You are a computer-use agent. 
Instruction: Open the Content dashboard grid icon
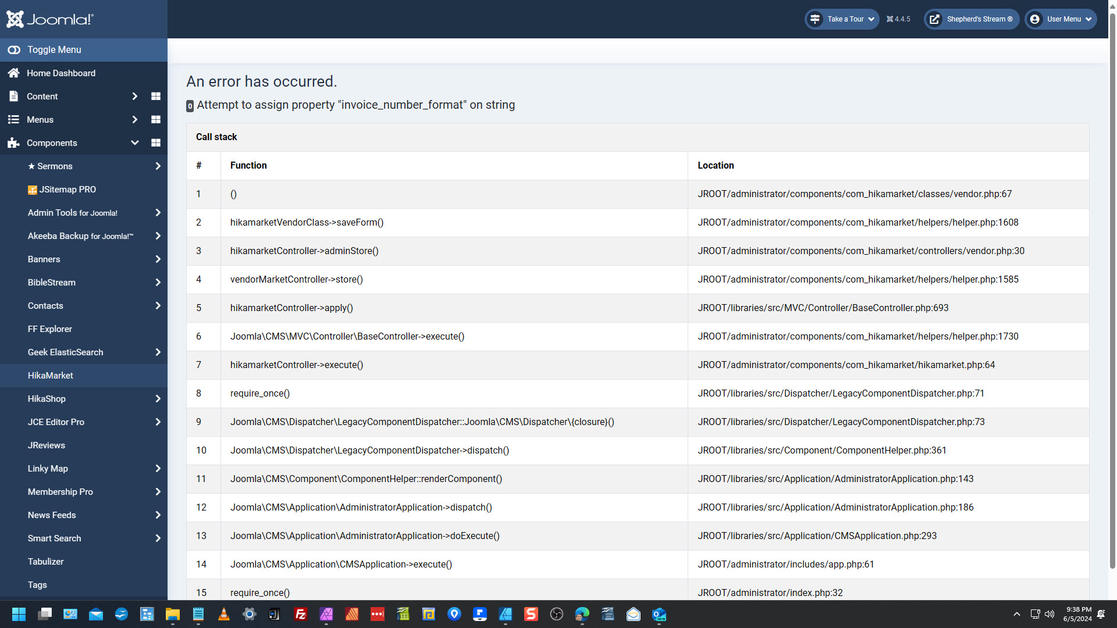(x=155, y=97)
